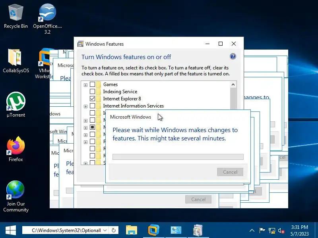
Task: Toggle the Games feature checkbox
Action: pyautogui.click(x=92, y=84)
